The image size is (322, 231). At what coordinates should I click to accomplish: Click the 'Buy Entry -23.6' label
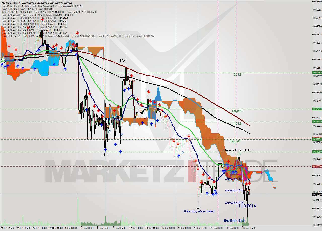(234, 221)
